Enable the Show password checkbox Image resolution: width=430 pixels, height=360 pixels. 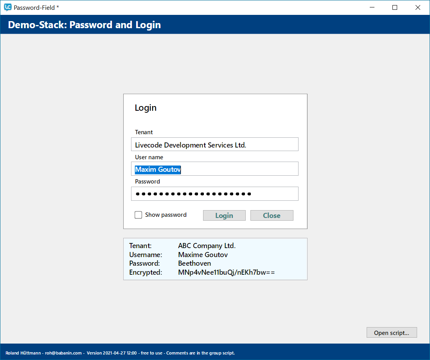pos(138,215)
